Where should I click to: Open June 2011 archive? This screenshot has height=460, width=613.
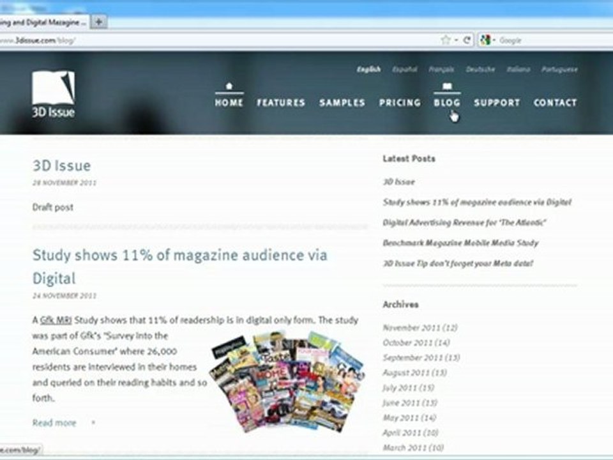pos(410,402)
